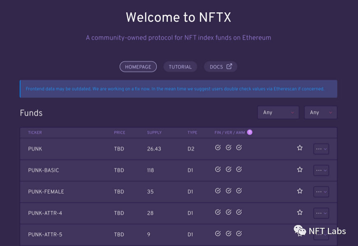Open the more-options dropdown for PUNK
Viewport: 358px width, 246px height.
pos(321,149)
